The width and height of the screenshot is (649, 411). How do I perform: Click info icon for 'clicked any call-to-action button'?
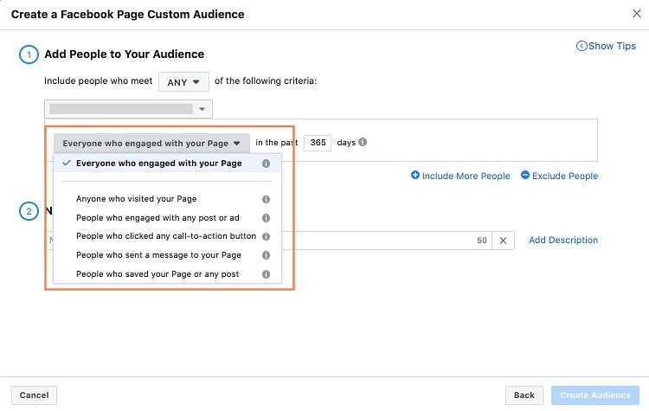266,236
